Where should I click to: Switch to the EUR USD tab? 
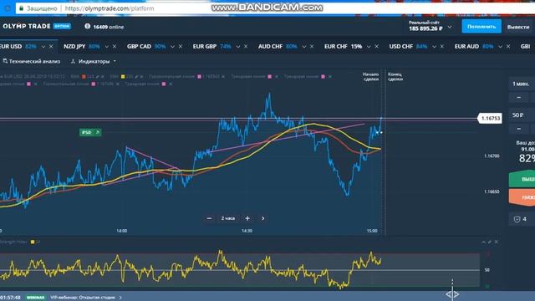(x=18, y=47)
